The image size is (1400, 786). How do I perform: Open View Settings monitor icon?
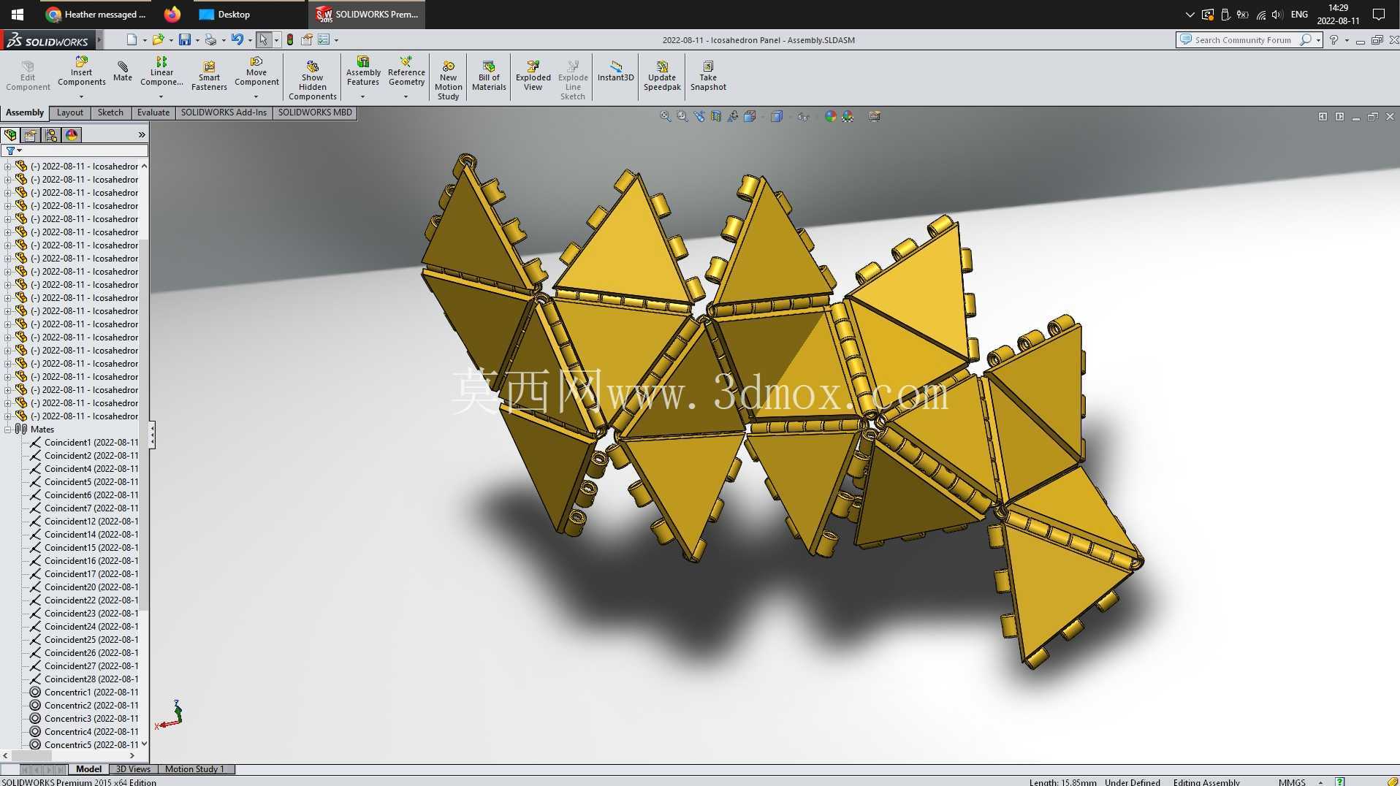tap(875, 116)
